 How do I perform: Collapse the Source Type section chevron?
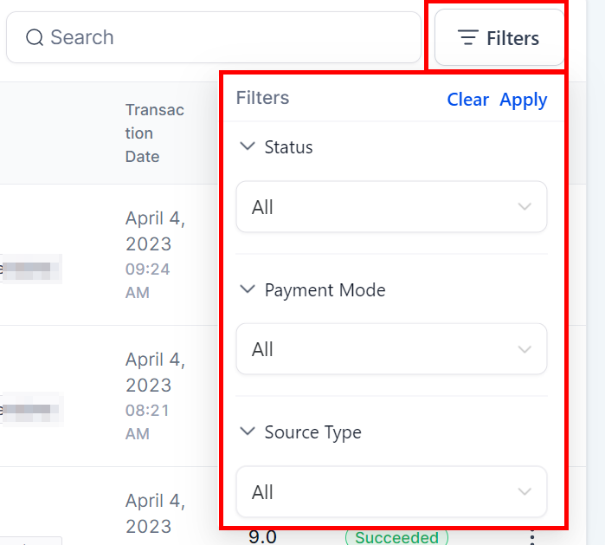pos(248,431)
